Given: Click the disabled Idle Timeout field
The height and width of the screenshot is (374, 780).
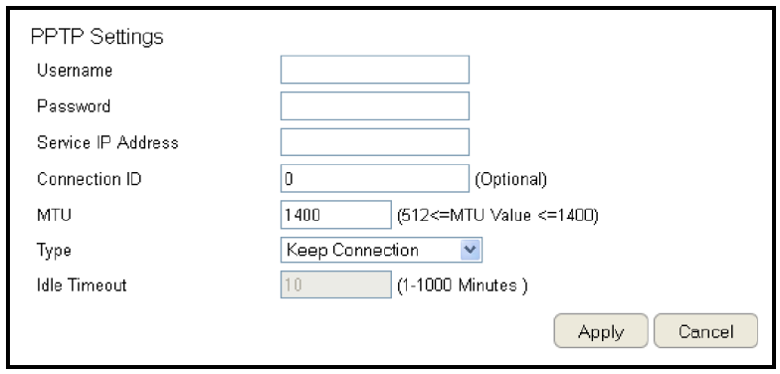Looking at the screenshot, I should pos(336,284).
